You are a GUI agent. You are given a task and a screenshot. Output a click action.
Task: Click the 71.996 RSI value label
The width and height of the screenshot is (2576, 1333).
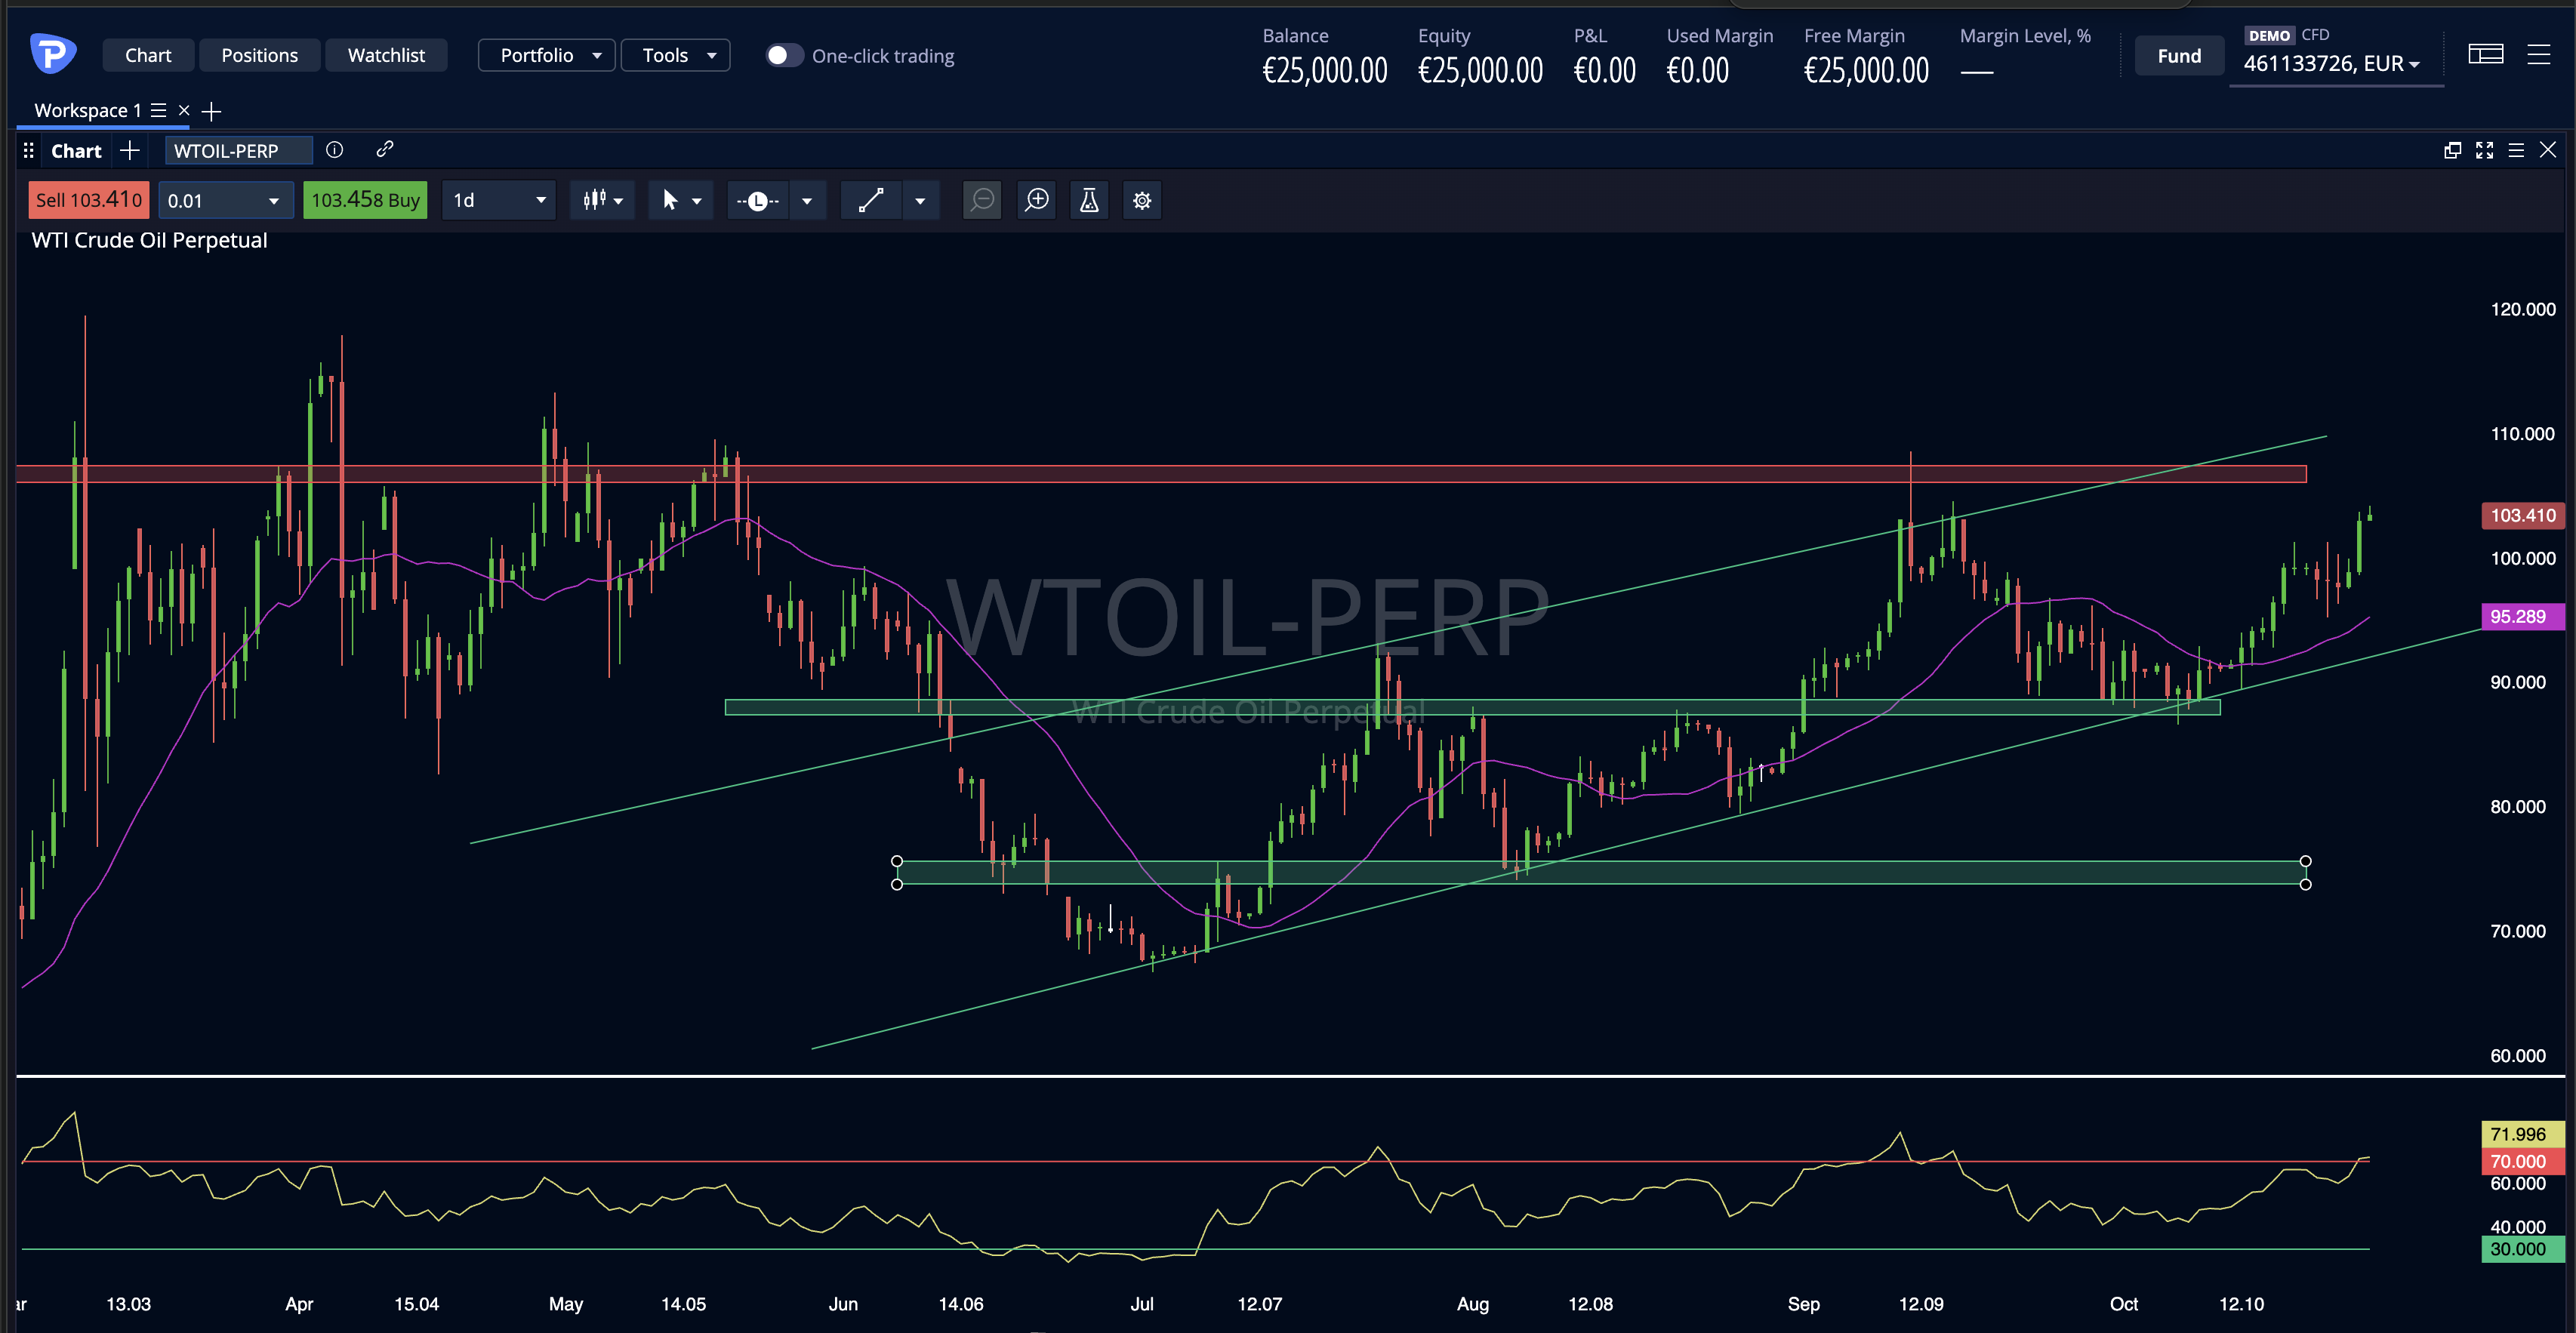click(x=2523, y=1134)
